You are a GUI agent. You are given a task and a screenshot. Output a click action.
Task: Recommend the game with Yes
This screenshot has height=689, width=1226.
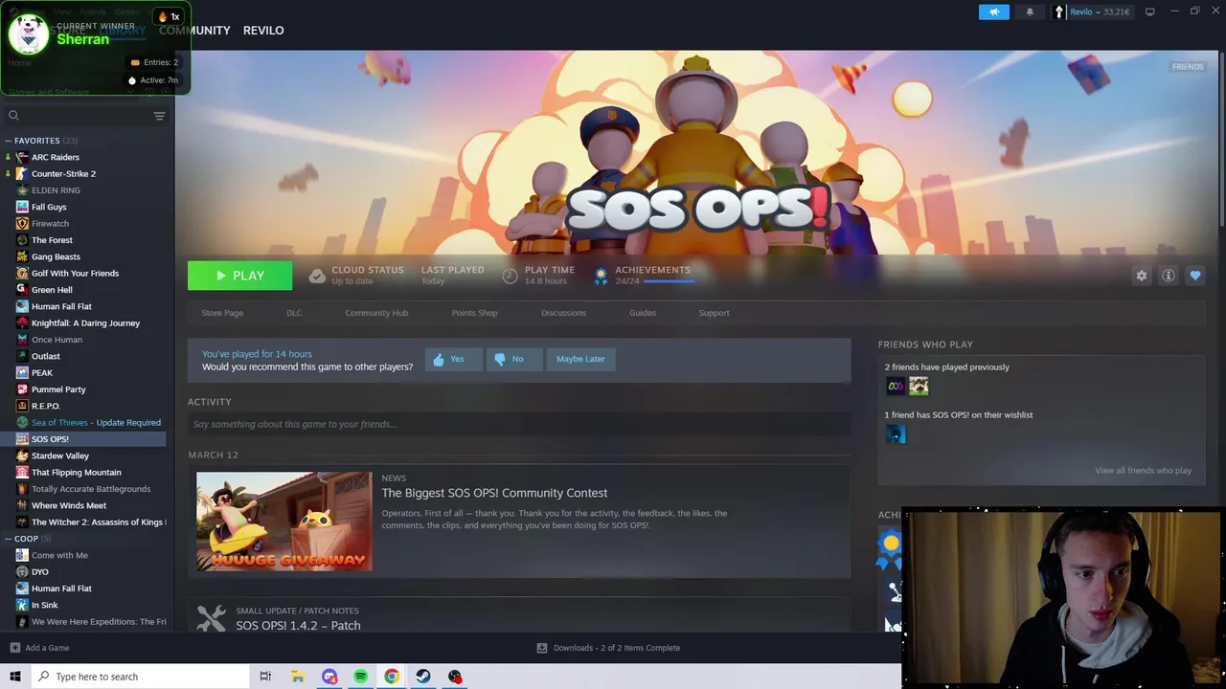click(x=453, y=359)
